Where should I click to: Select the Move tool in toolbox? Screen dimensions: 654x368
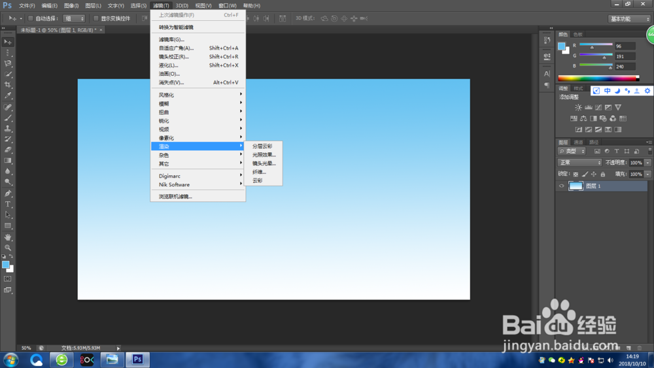tap(8, 42)
